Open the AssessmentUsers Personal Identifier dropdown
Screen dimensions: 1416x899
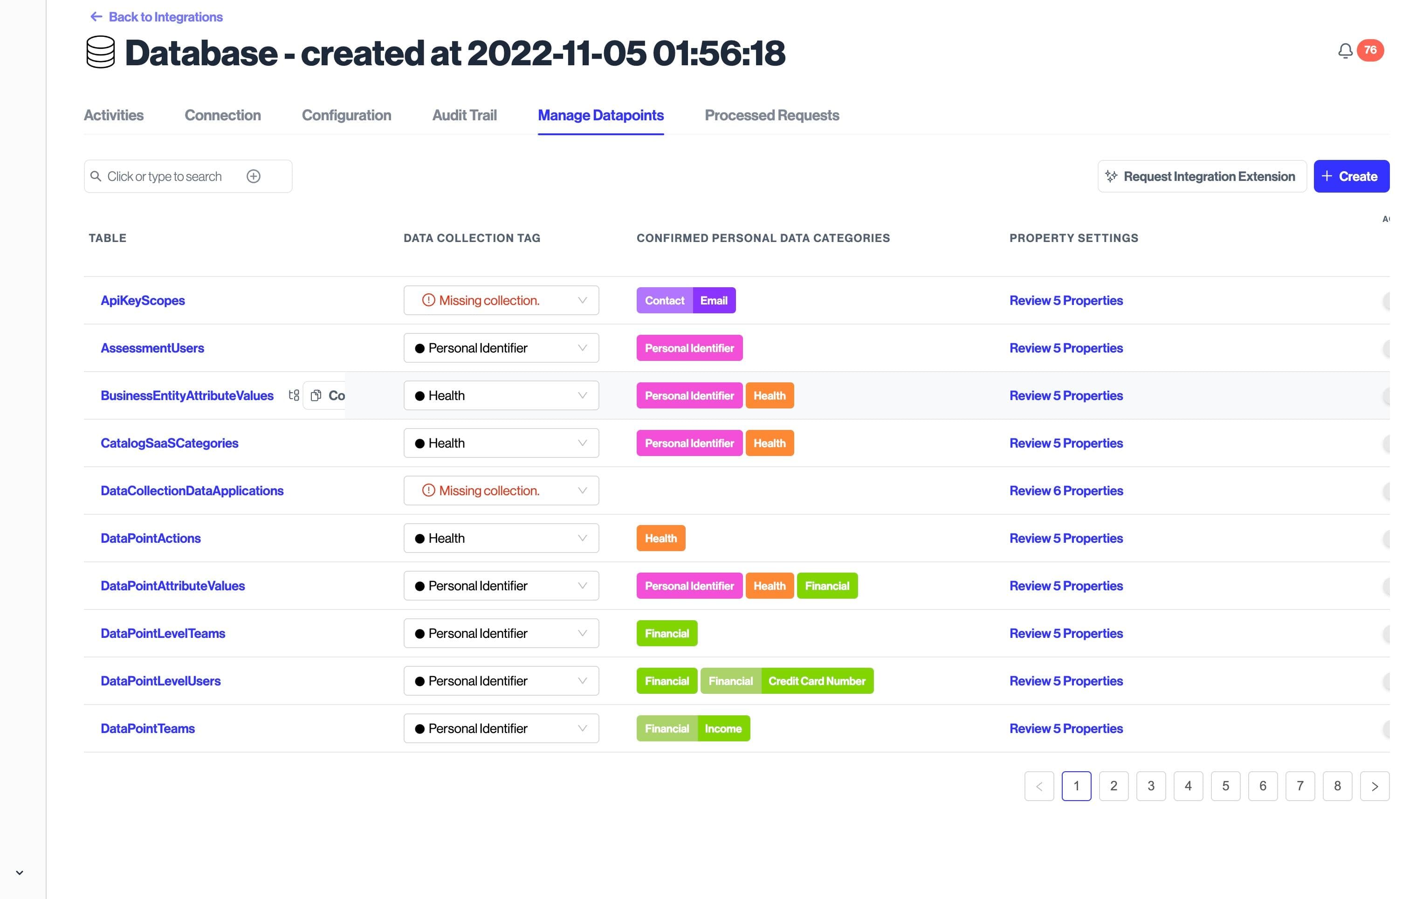(x=501, y=348)
